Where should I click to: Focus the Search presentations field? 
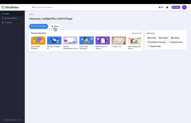[x=53, y=7]
